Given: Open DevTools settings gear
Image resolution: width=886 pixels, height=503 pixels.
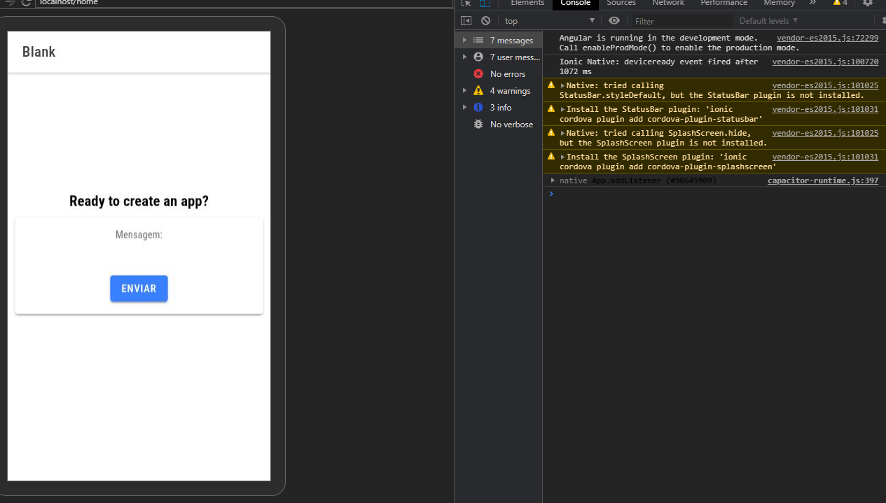Looking at the screenshot, I should [x=868, y=3].
